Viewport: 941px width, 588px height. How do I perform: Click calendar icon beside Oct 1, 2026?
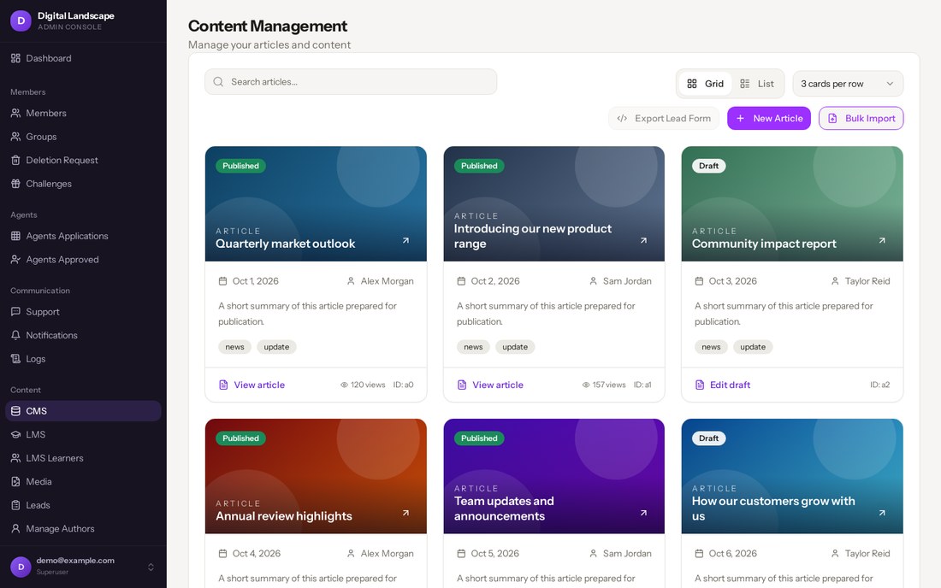[x=222, y=281]
